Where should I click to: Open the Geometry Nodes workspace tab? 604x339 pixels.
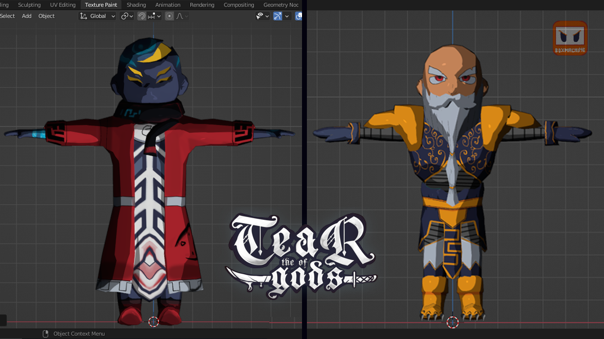pos(281,5)
